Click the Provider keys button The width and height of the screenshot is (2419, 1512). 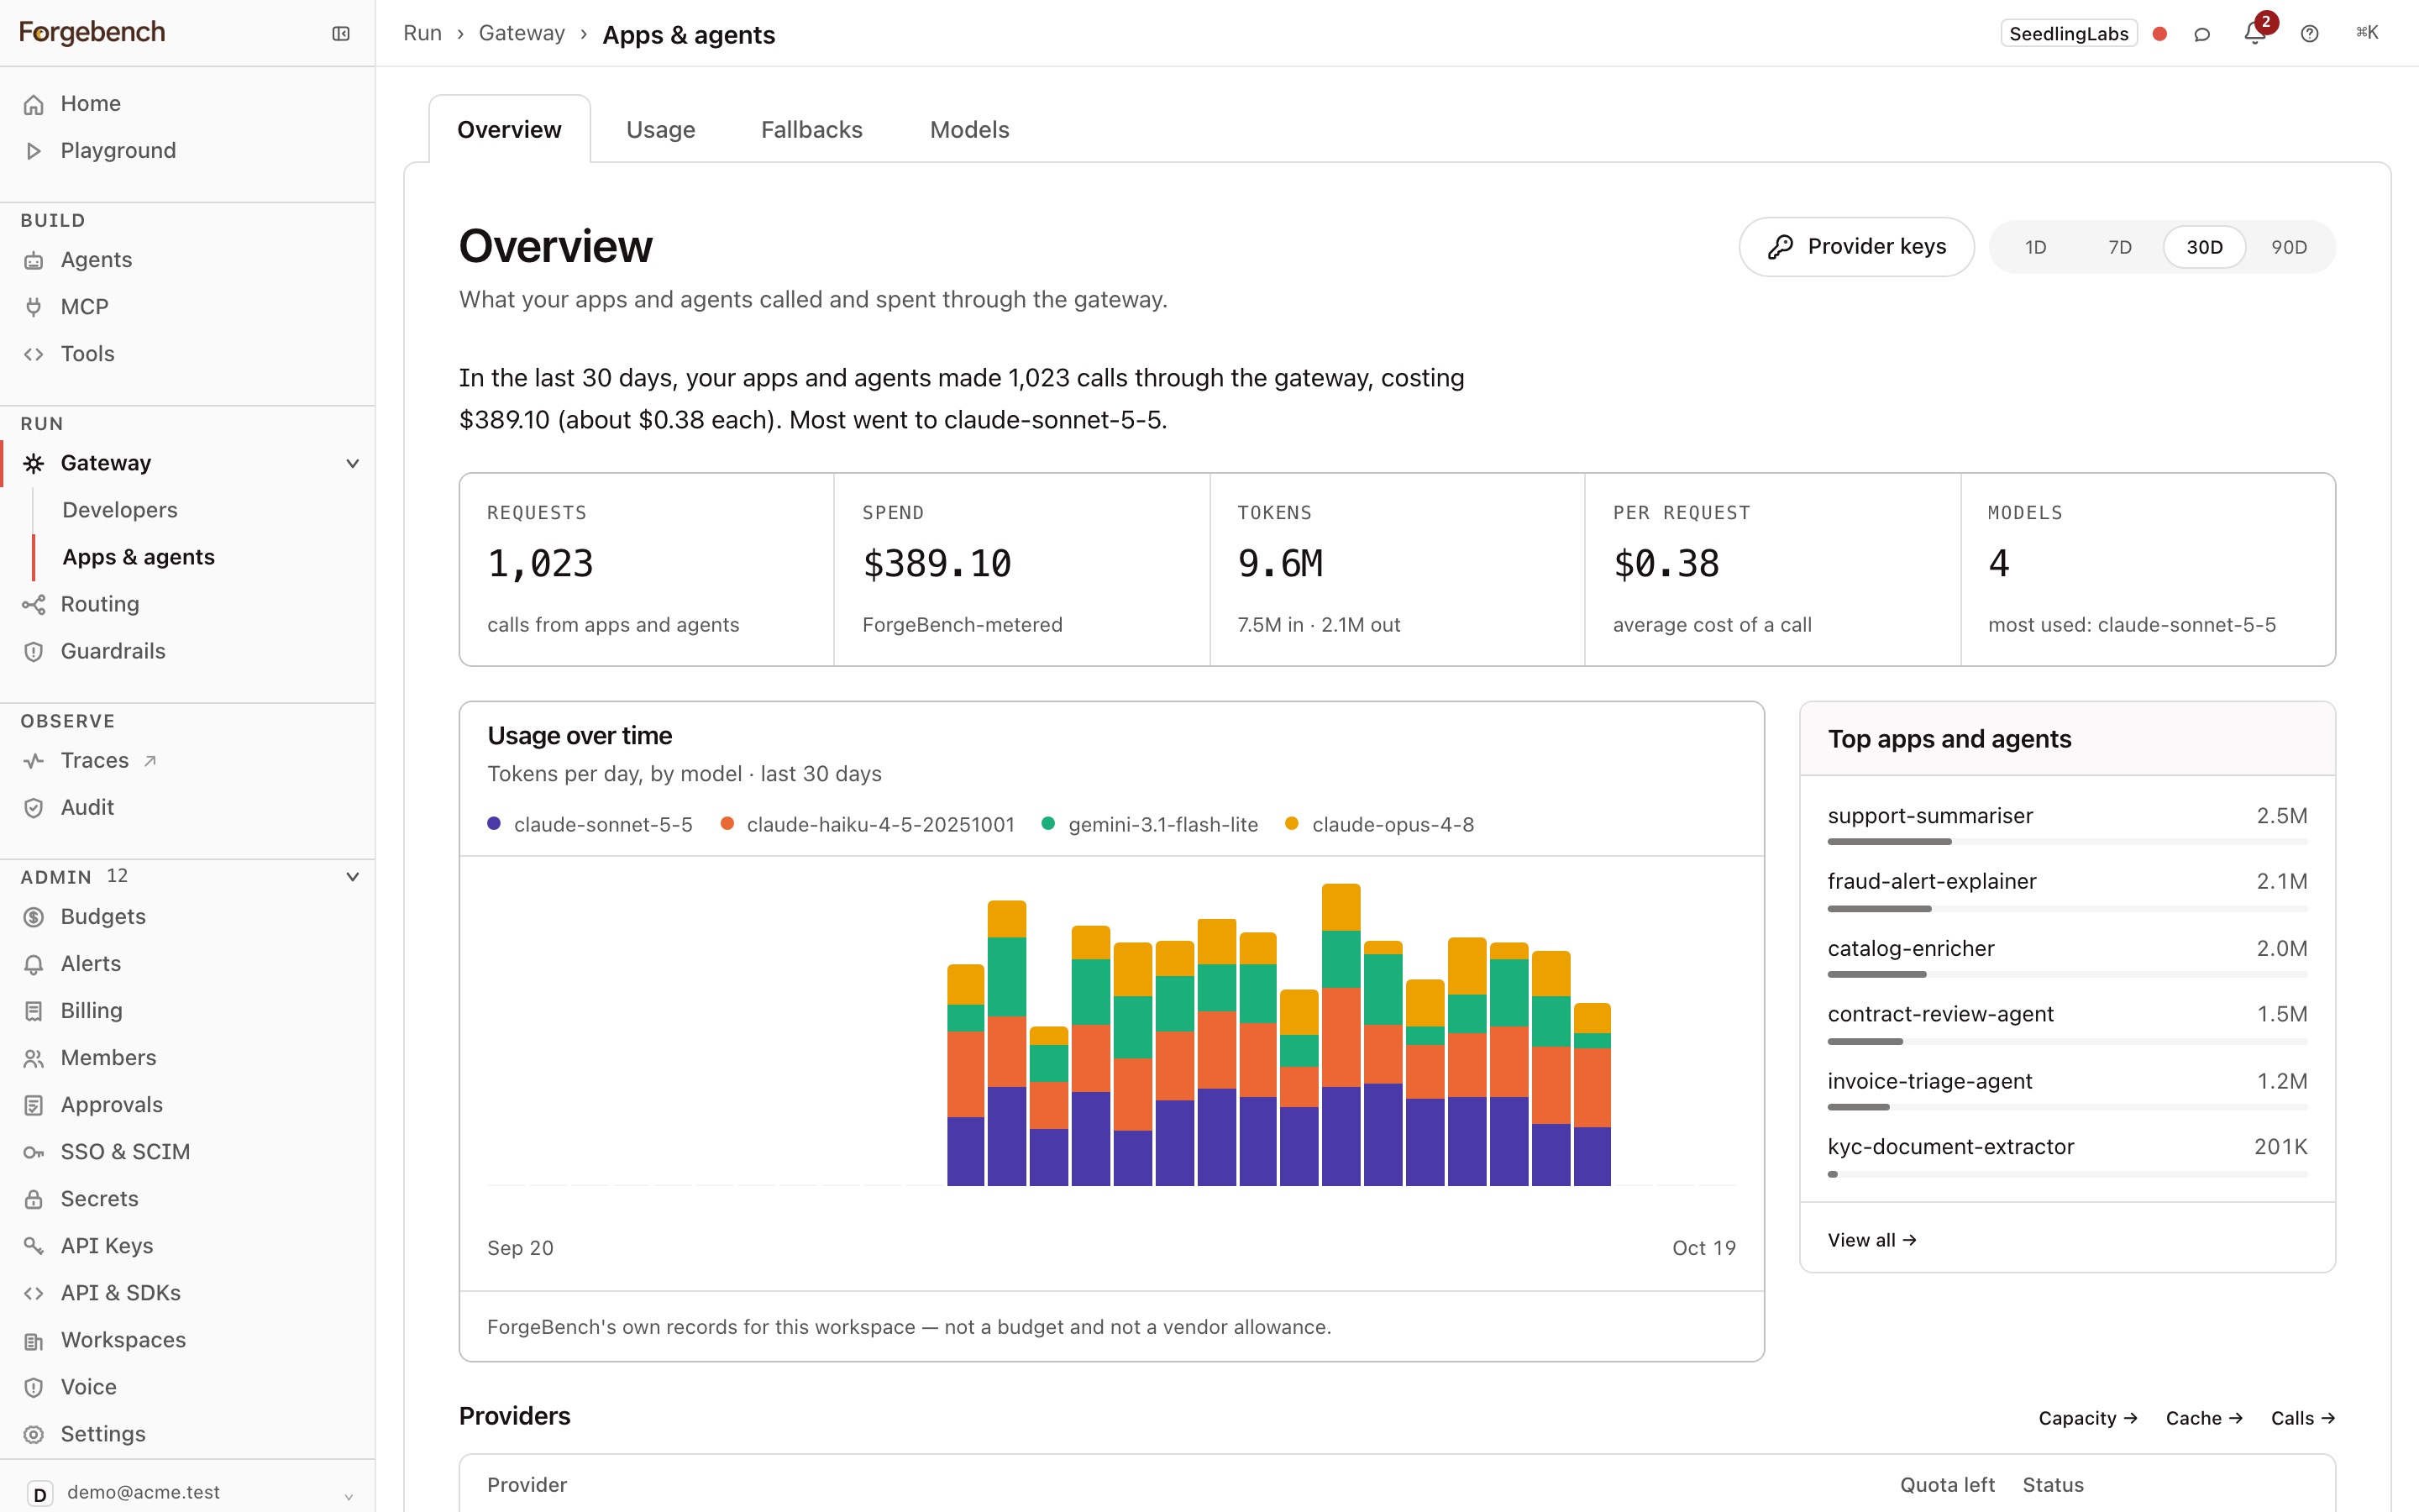[1856, 247]
